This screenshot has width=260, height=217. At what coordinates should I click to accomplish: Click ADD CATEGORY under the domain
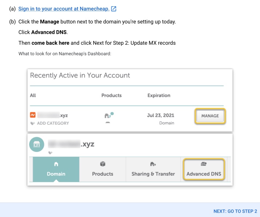(x=53, y=123)
